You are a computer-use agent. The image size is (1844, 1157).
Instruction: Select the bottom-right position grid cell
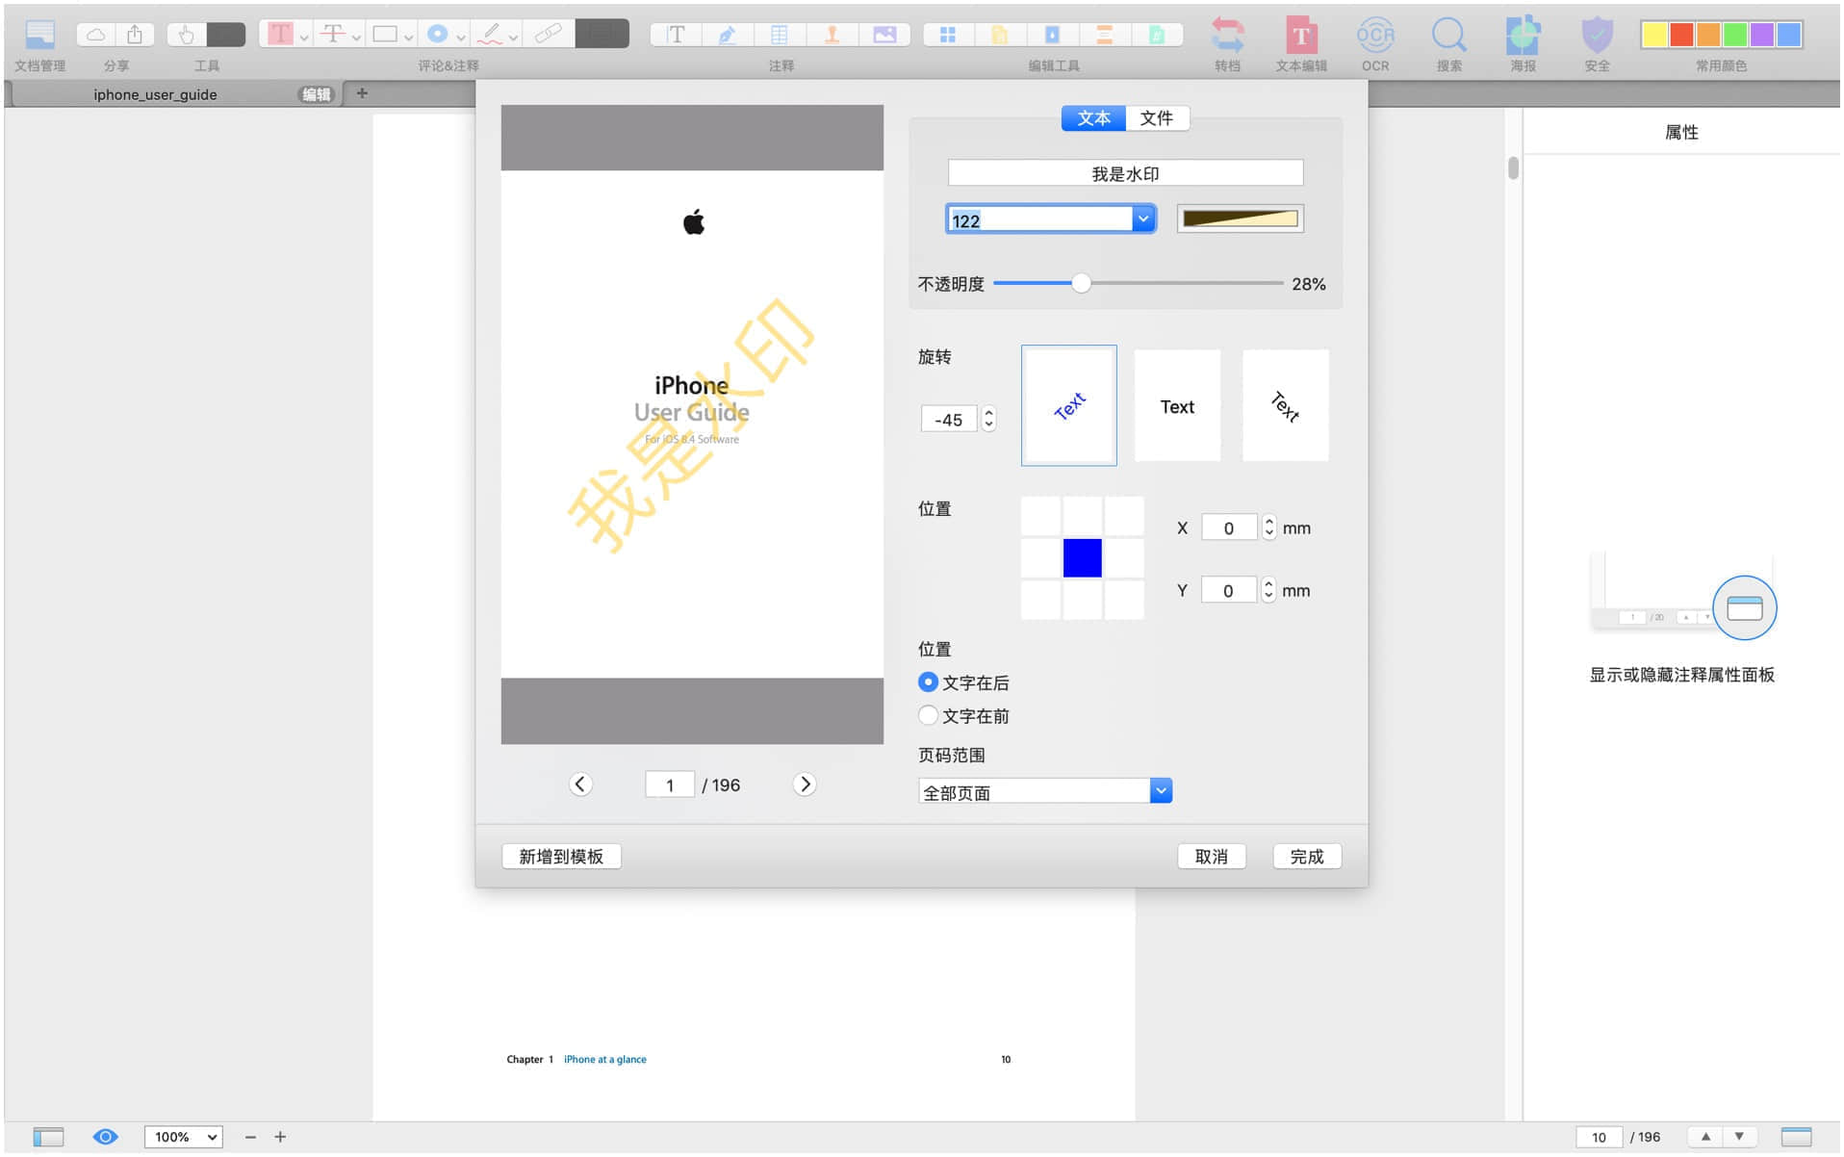click(1124, 600)
